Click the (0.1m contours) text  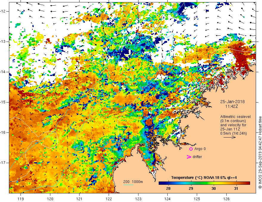pyautogui.click(x=233, y=121)
